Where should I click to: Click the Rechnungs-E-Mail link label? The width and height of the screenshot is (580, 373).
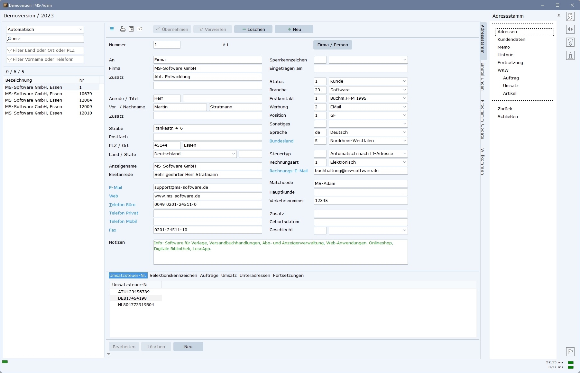coord(288,171)
